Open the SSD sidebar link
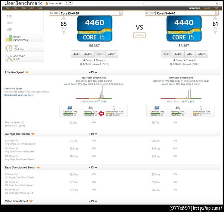 (9, 16)
